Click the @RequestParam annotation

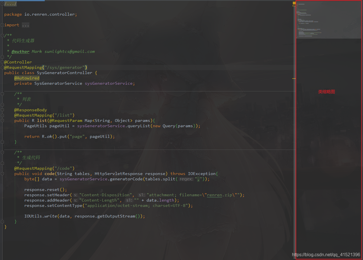point(66,120)
